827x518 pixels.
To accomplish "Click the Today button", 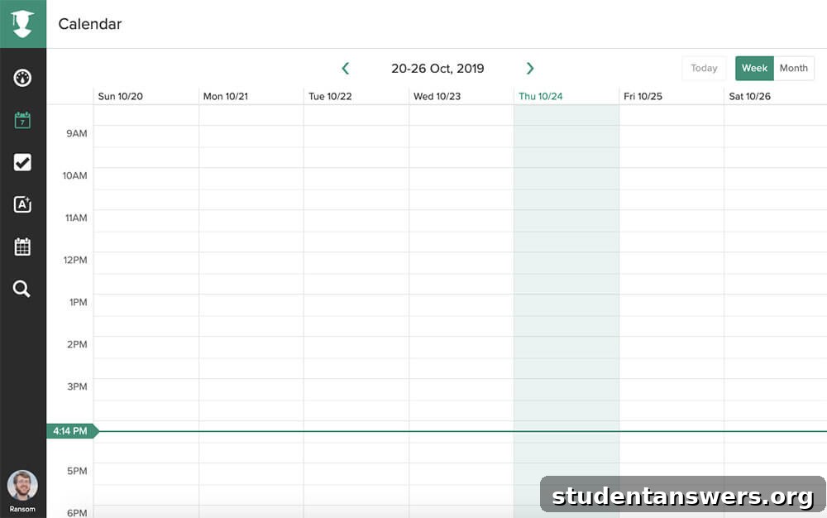I will 704,68.
